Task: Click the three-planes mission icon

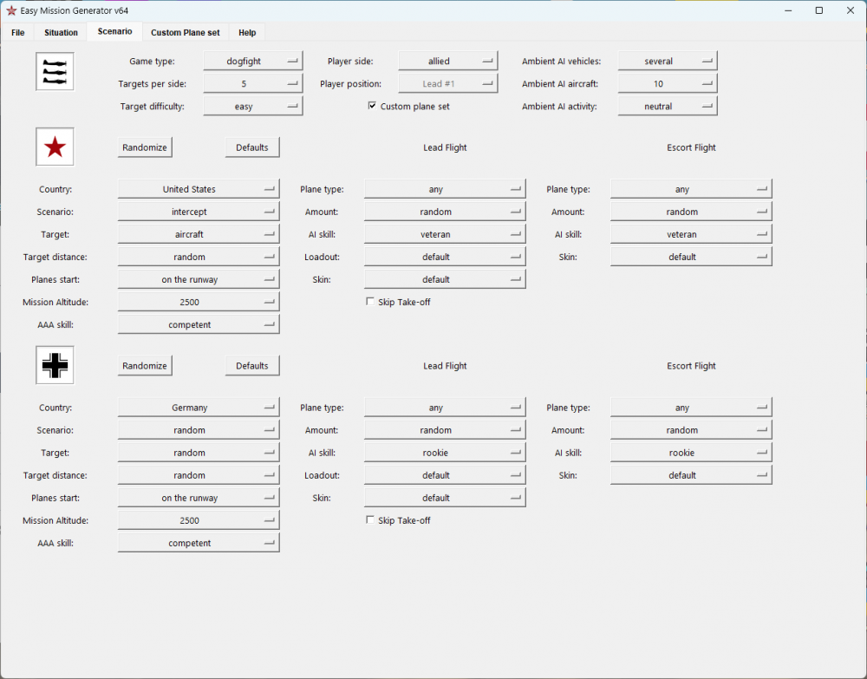Action: (55, 71)
